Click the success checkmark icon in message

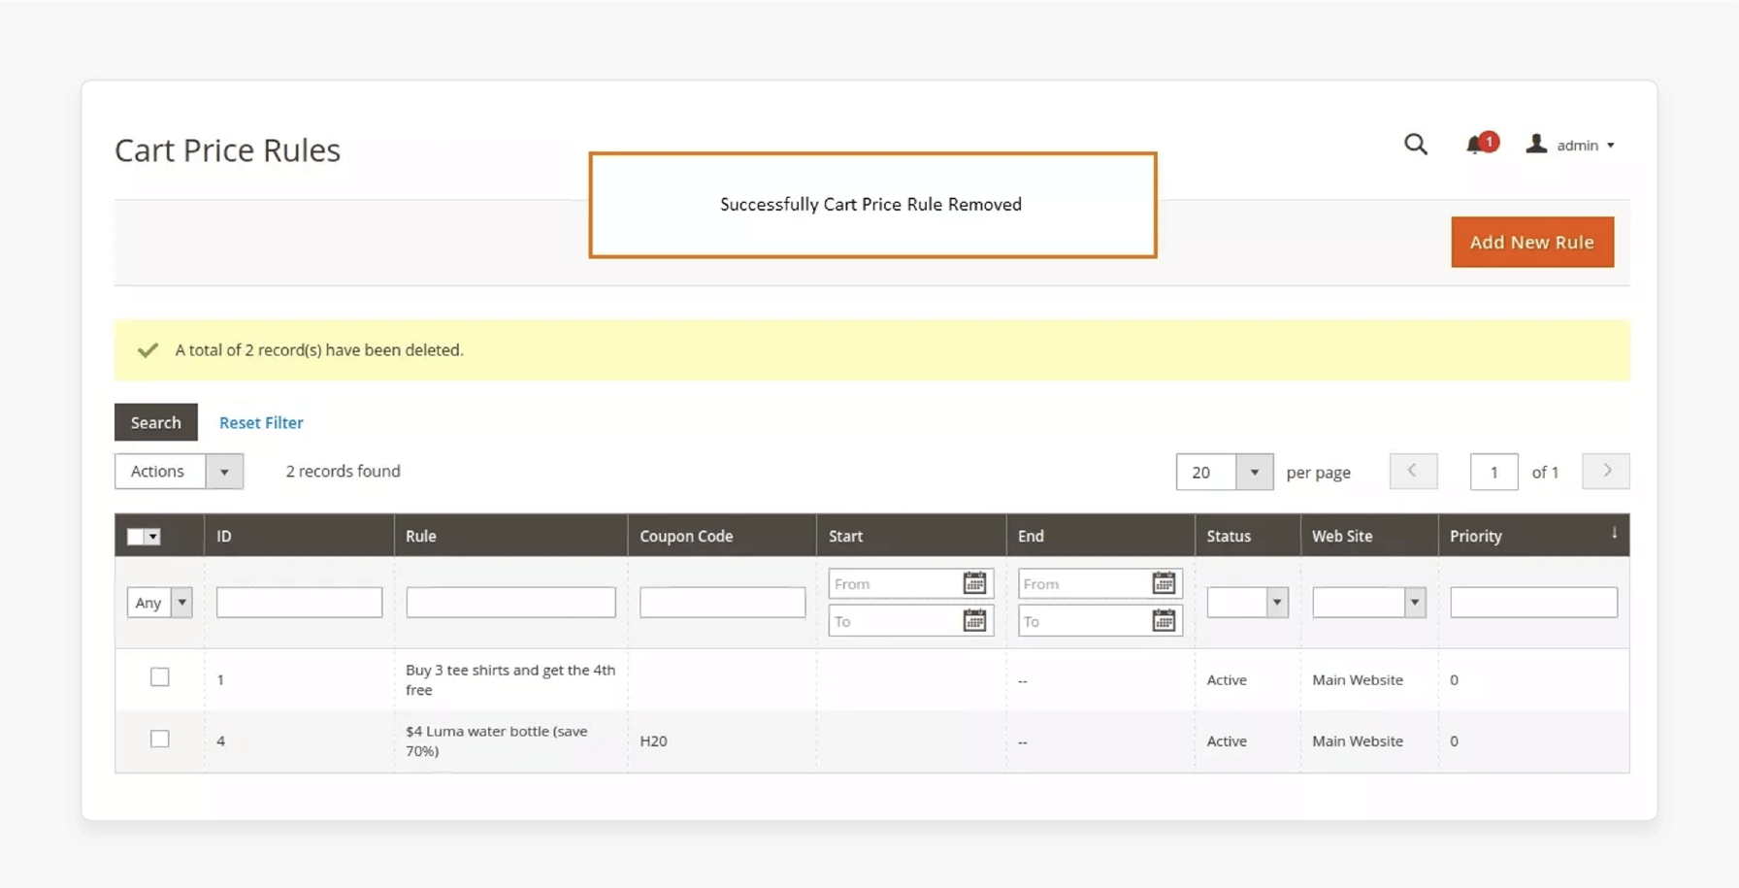click(x=148, y=349)
